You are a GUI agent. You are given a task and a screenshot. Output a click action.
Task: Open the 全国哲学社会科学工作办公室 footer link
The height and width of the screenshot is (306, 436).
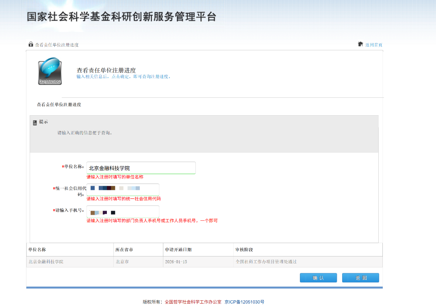click(193, 302)
